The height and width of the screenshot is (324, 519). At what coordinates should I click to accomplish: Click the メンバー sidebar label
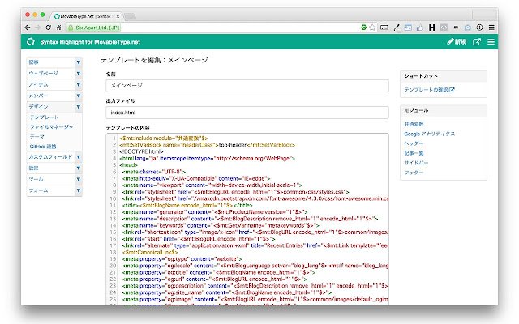pyautogui.click(x=38, y=96)
